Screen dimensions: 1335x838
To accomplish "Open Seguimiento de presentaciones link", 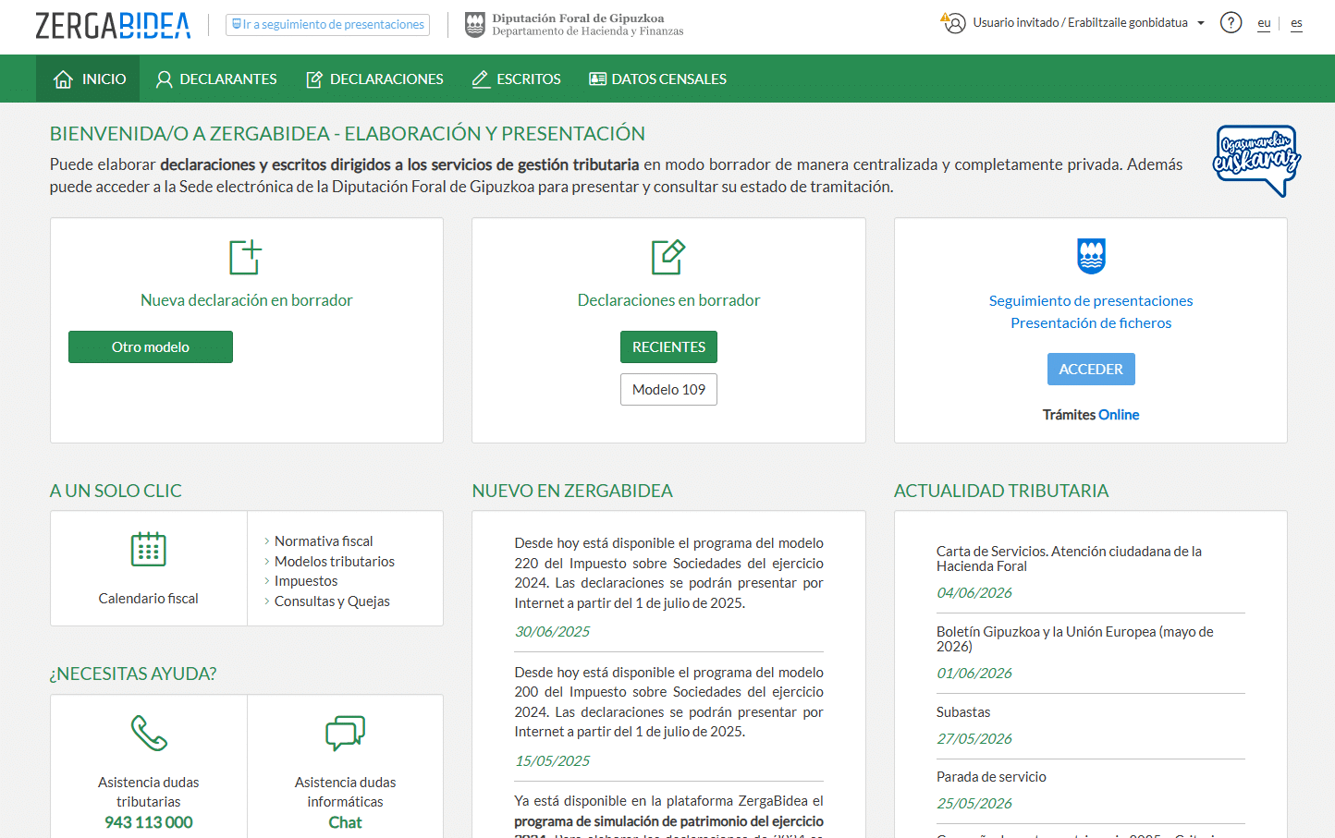I will (x=1091, y=300).
